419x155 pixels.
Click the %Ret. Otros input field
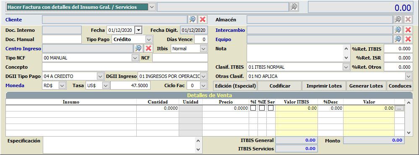click(398, 67)
